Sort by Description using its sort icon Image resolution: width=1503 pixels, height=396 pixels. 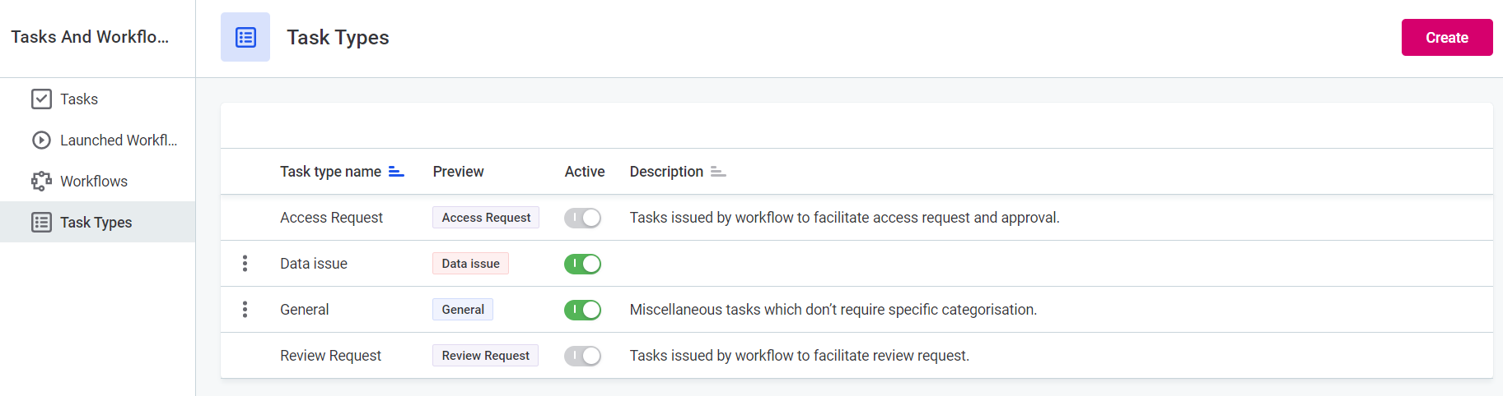718,172
